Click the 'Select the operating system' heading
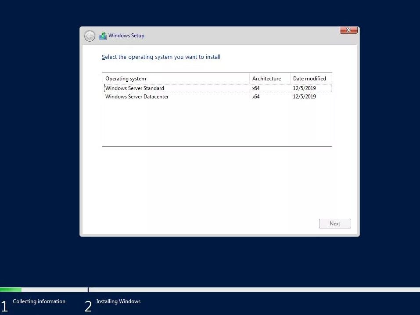 tap(161, 57)
